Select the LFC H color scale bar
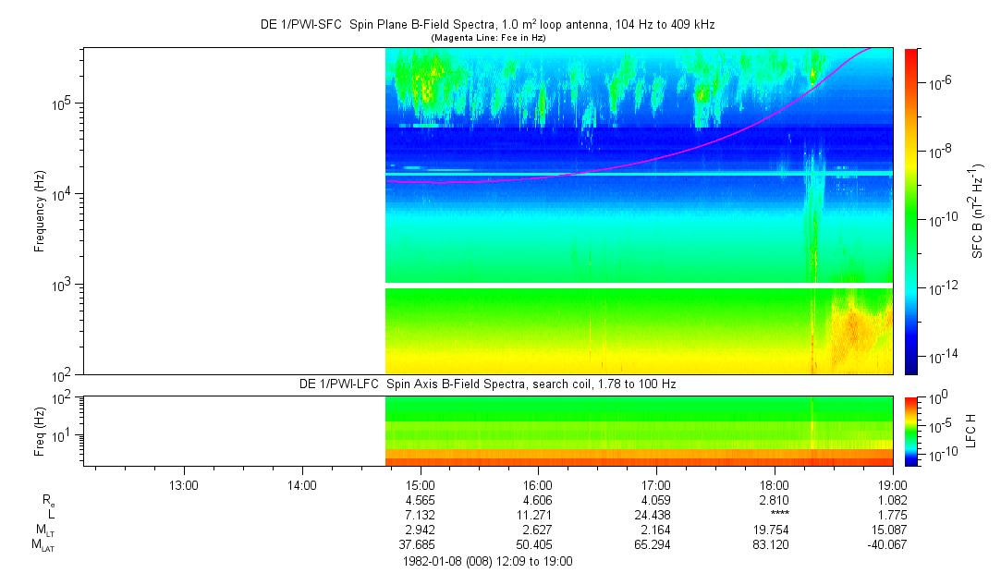Viewport: 1001px width, 573px height. 911,432
